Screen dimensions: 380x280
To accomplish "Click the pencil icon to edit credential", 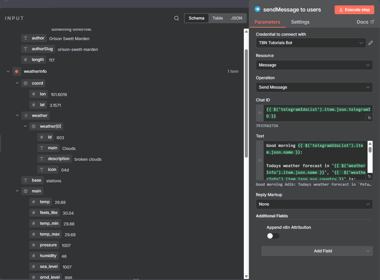I will click(x=371, y=43).
